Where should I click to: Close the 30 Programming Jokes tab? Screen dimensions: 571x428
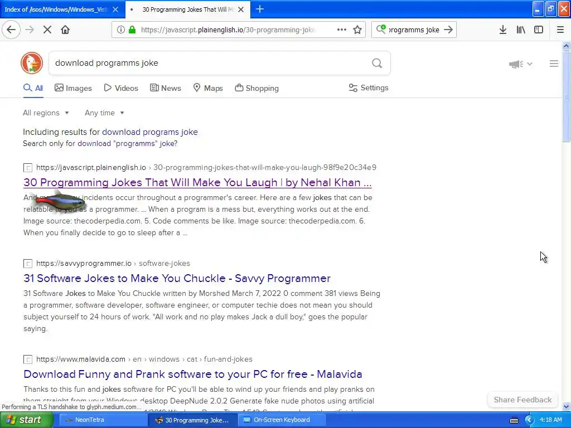241,9
